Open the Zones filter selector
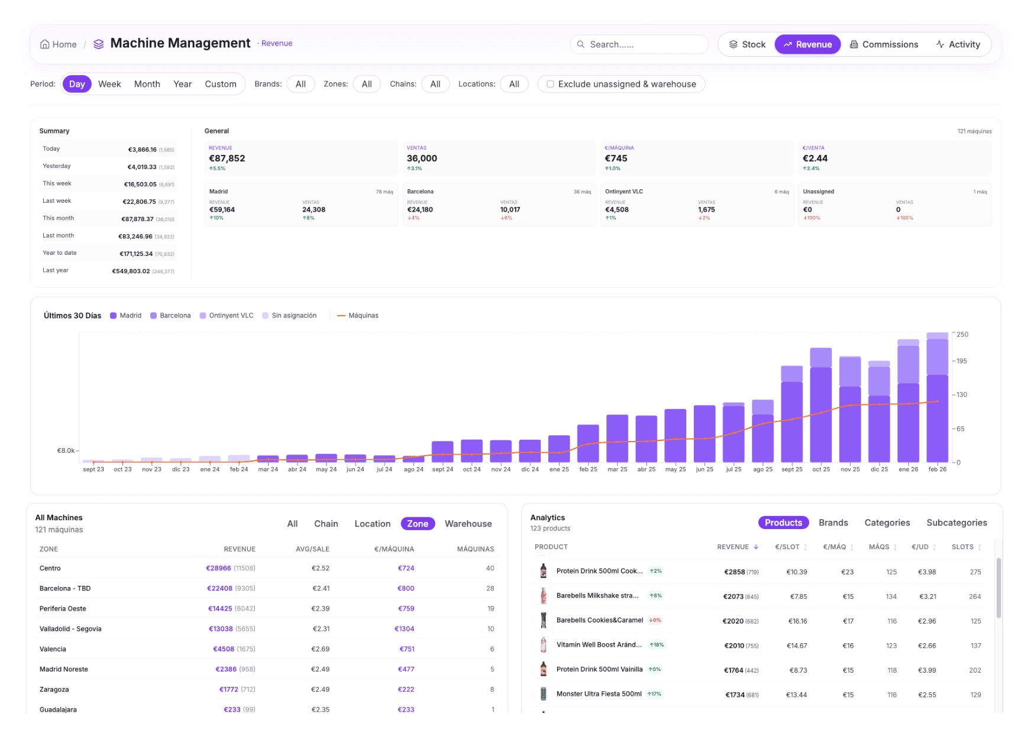This screenshot has width=1034, height=733. click(367, 84)
